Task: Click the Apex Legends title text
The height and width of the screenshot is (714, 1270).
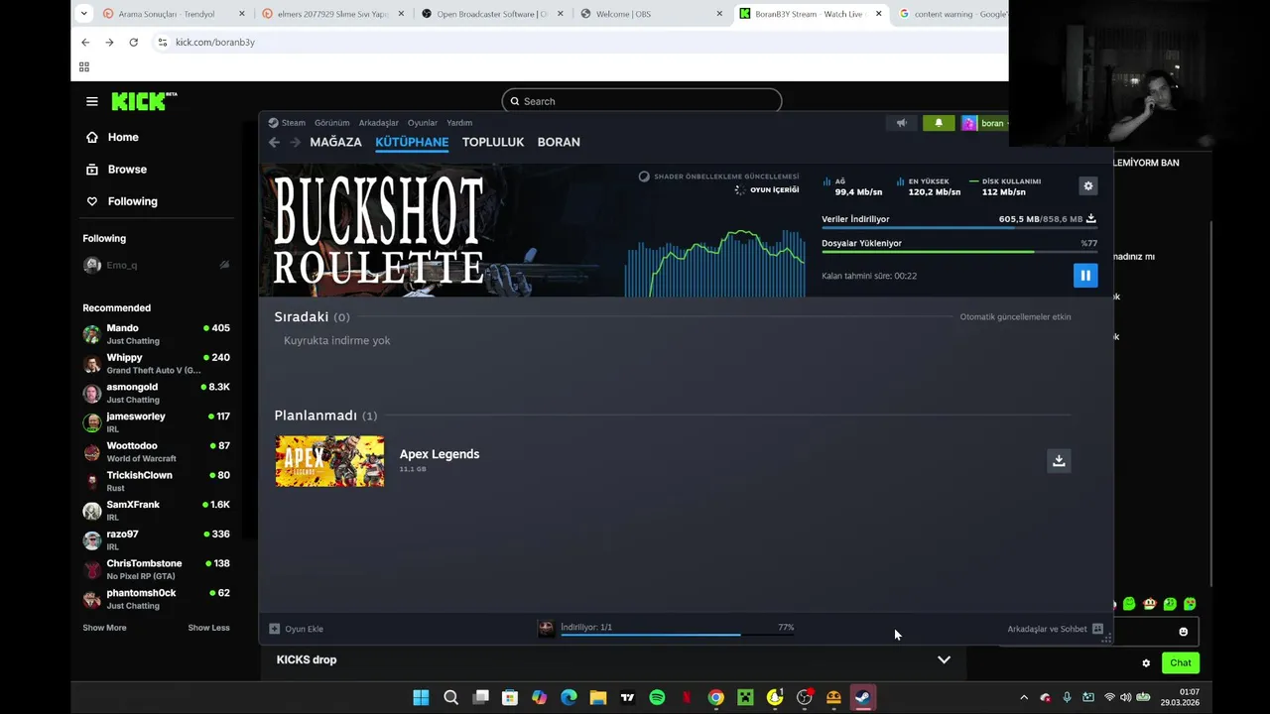Action: 440,454
